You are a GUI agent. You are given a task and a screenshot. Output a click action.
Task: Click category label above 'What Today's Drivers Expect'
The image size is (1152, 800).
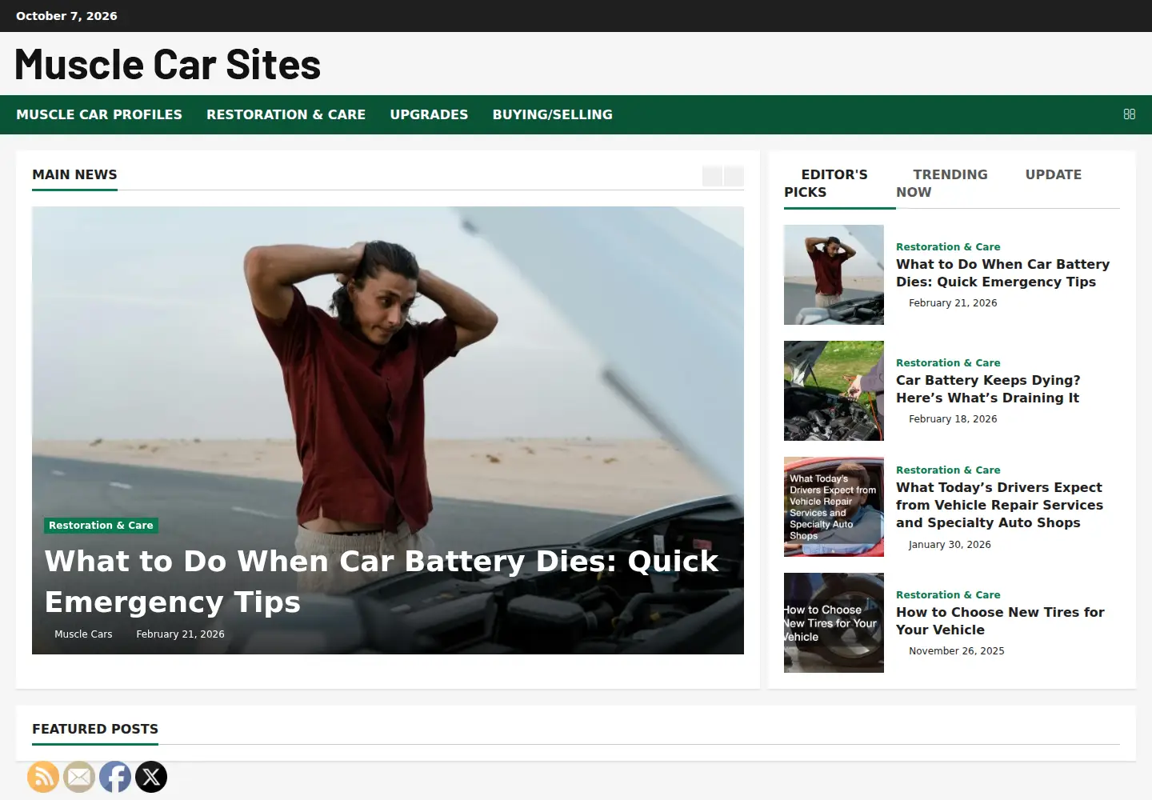[x=948, y=470]
